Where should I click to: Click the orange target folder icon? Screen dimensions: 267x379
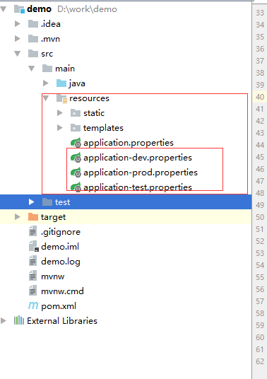click(33, 217)
